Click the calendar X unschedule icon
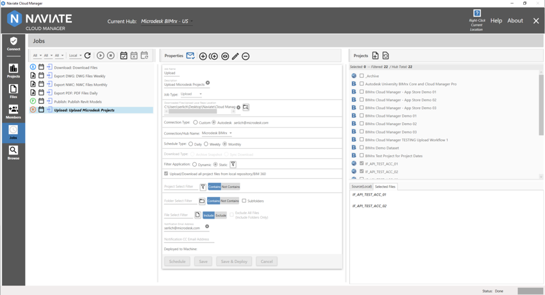The image size is (545, 295). pos(134,55)
